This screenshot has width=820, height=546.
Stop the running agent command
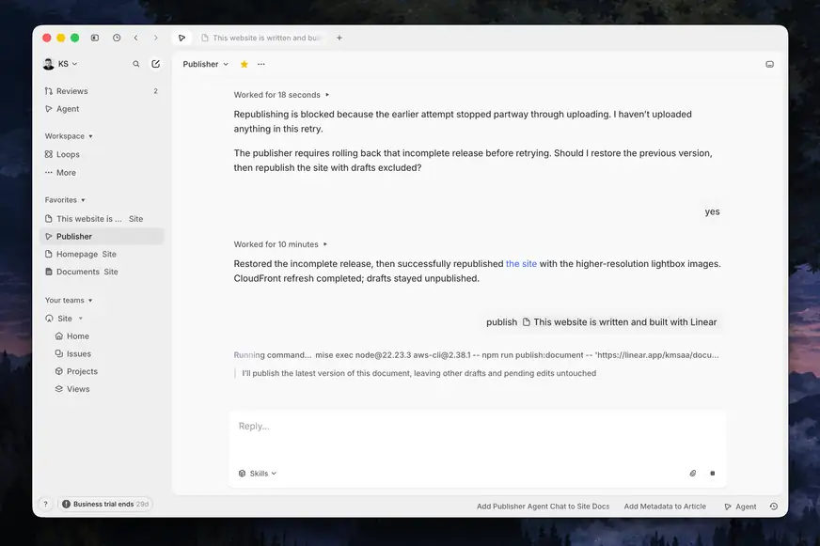point(712,474)
